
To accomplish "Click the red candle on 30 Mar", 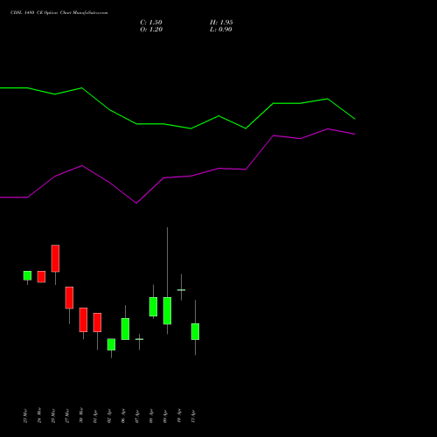I will coord(83,320).
